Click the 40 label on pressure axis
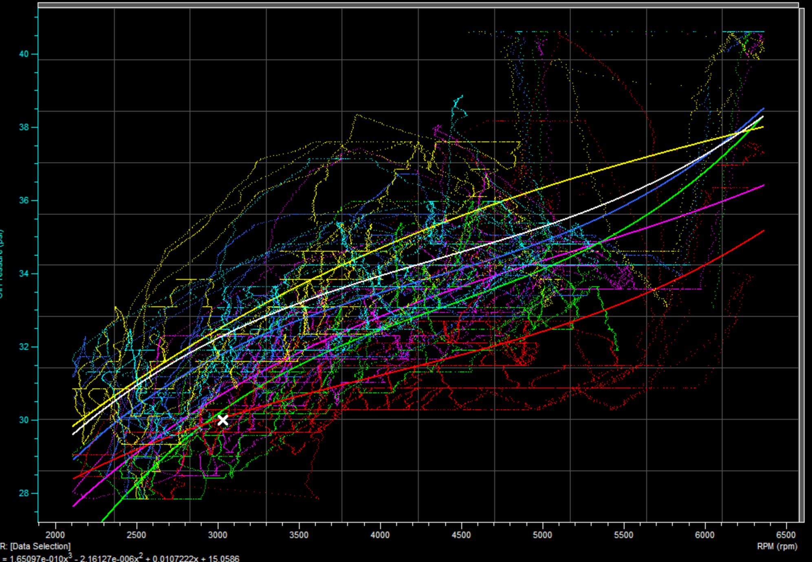The image size is (812, 562). (24, 54)
